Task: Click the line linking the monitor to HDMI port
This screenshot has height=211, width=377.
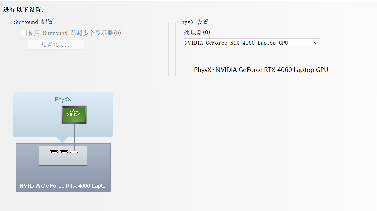Action: (x=74, y=137)
